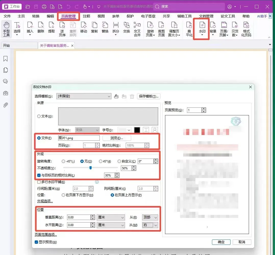Open the Font (宋体) dropdown
275x255 pixels.
(87, 130)
